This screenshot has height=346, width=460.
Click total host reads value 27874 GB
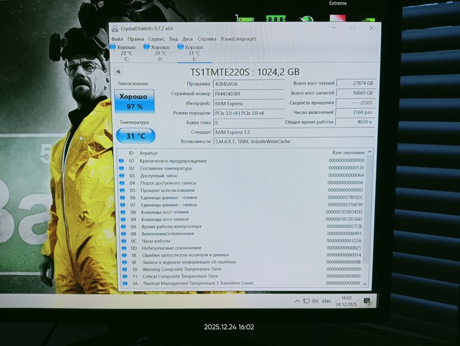pyautogui.click(x=356, y=83)
